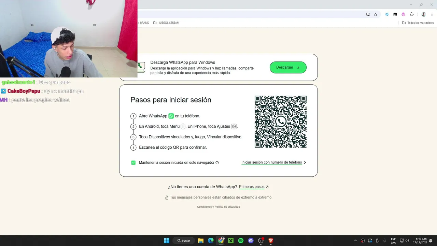Toggle Mantener la sesión iniciada checkbox
This screenshot has width=437, height=246.
click(133, 163)
